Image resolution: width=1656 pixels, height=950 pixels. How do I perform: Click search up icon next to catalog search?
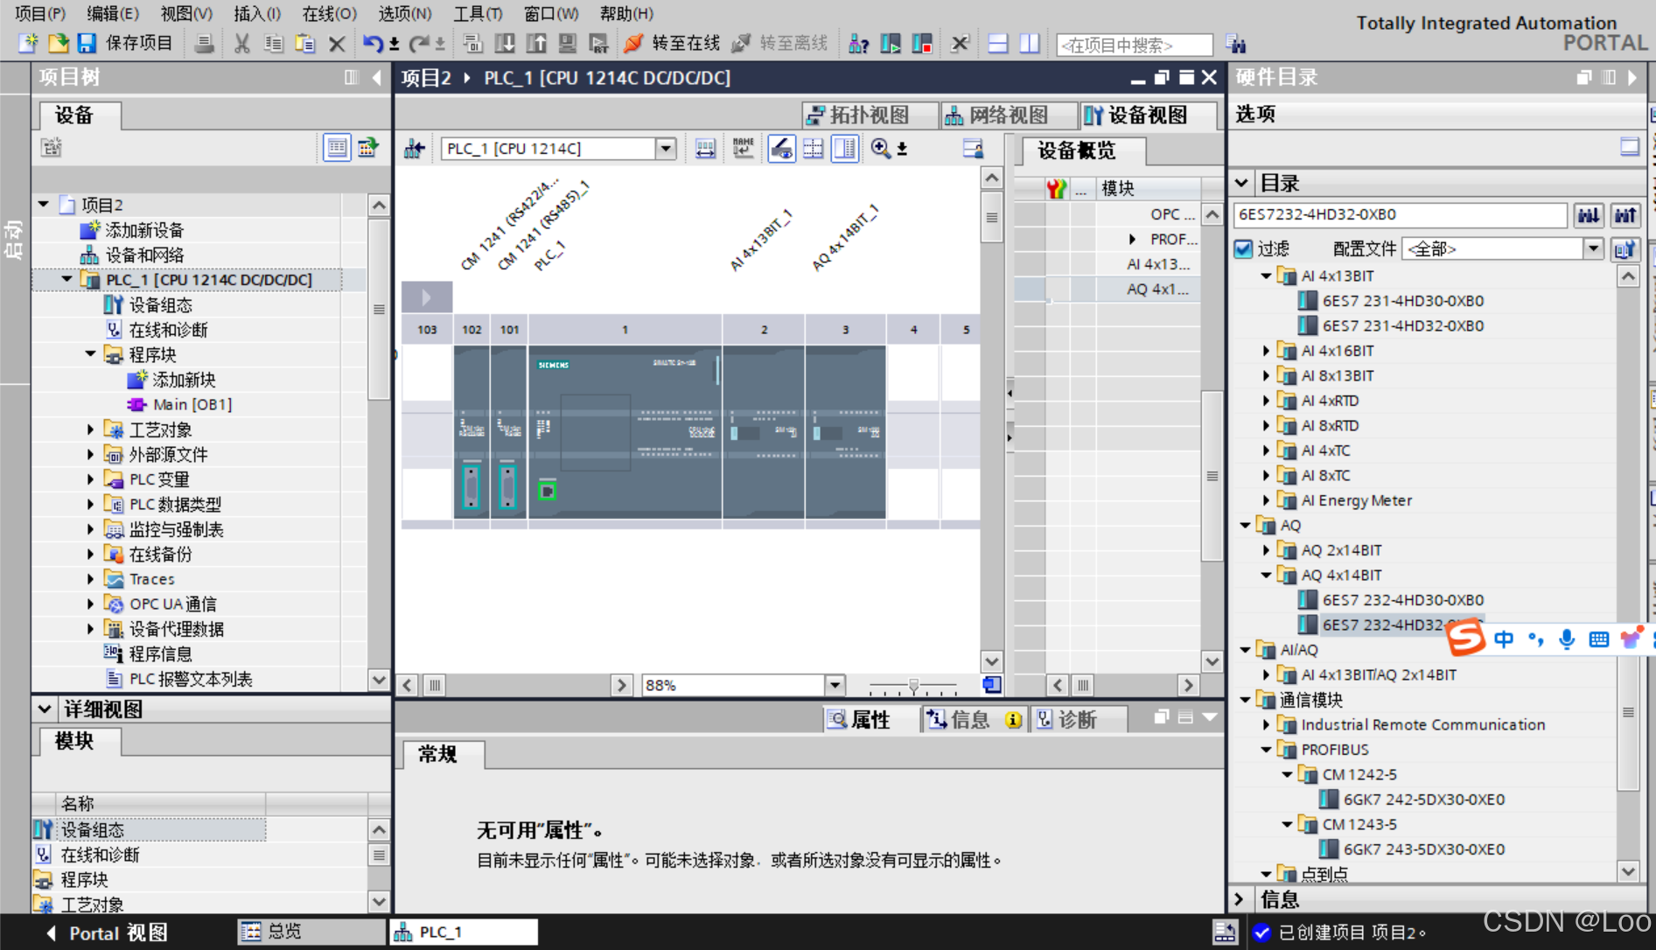click(1625, 215)
